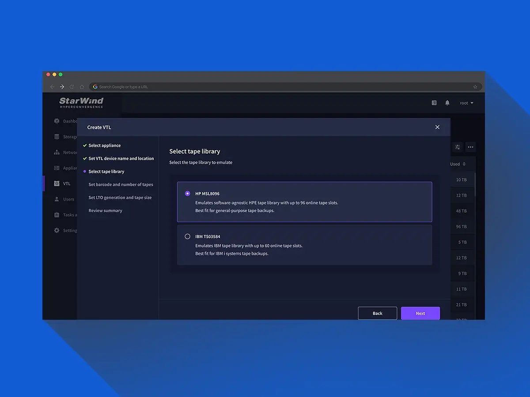Open Users from sidebar icon
The height and width of the screenshot is (397, 530).
[x=57, y=199]
